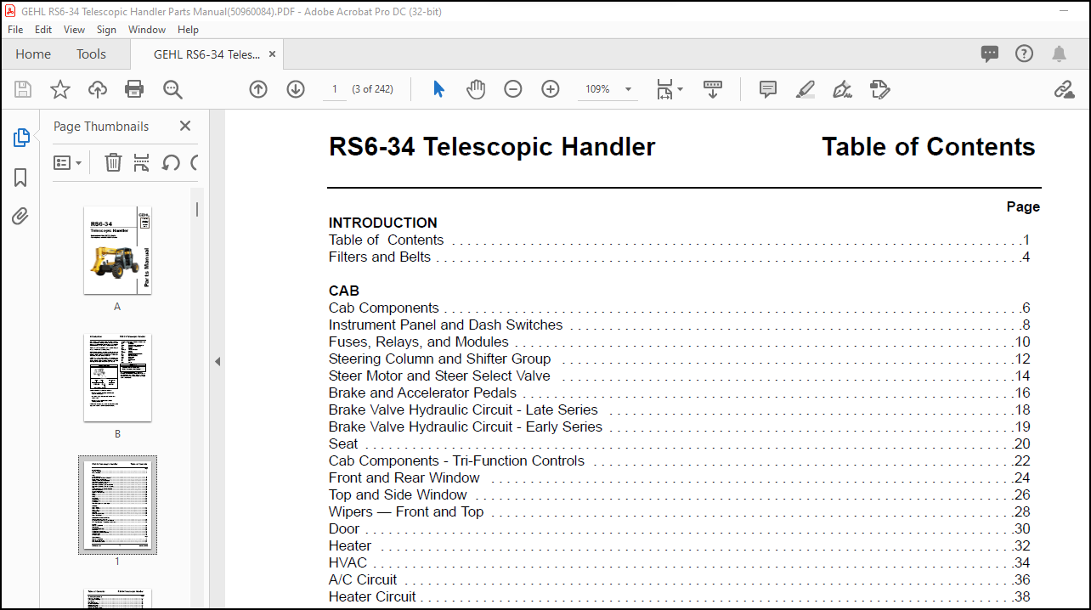Click the Cab Components contents entry
Screen dimensions: 1091x610
pos(679,308)
